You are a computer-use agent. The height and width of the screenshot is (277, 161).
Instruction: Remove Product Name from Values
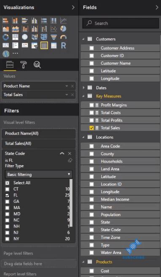click(72, 86)
